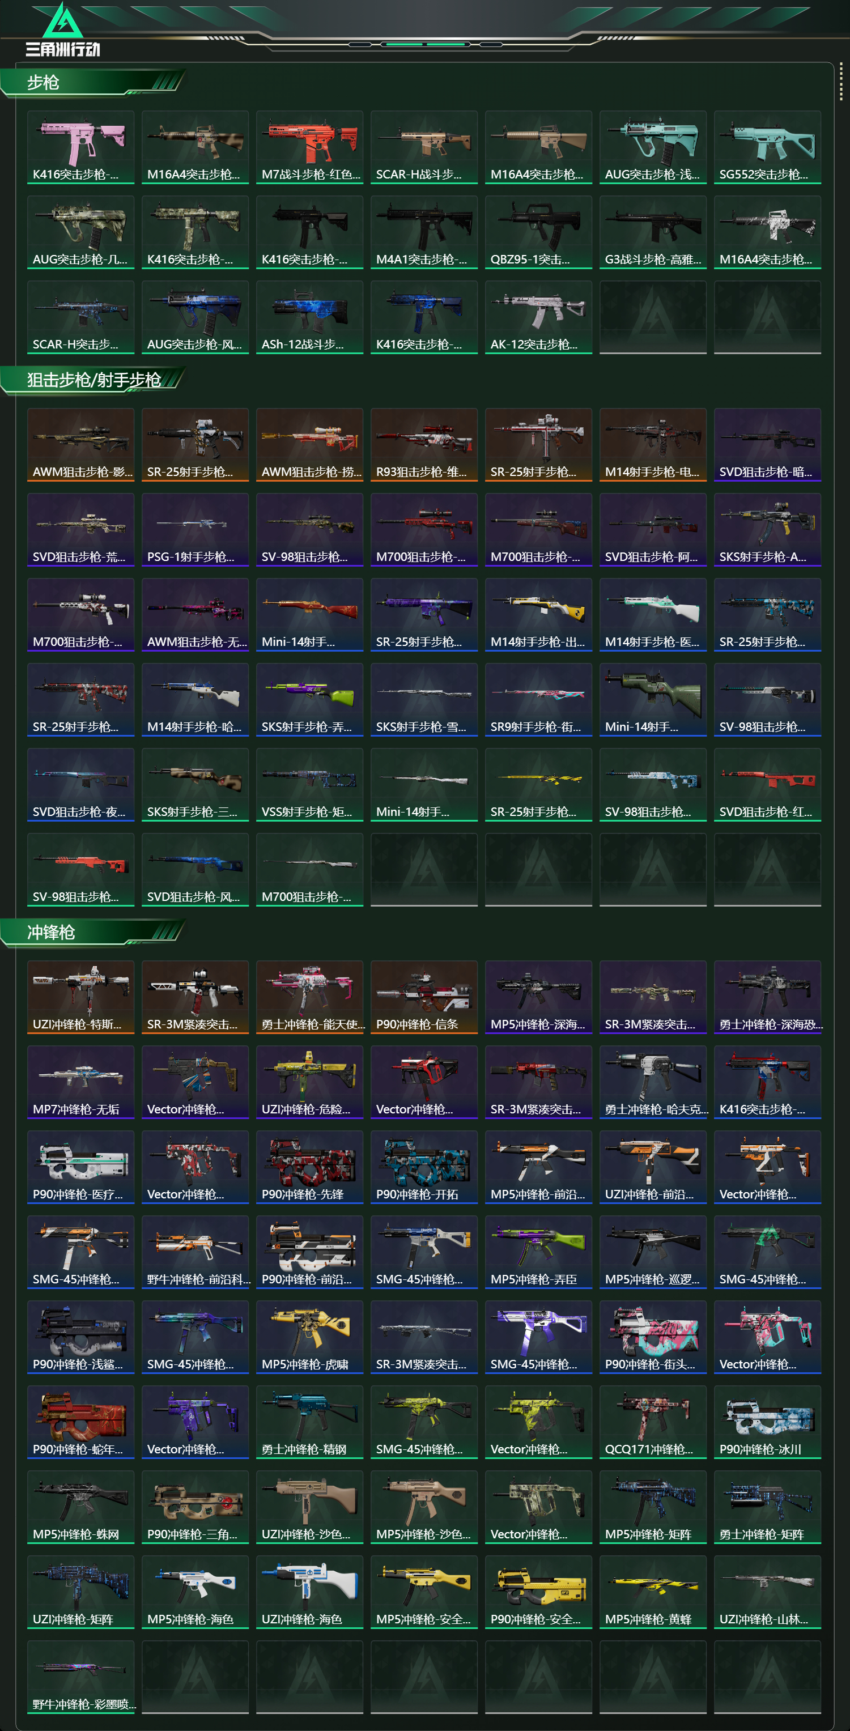Select the 野牛 submachine gun 彩墨 skin
This screenshot has width=850, height=1731.
pos(80,1677)
